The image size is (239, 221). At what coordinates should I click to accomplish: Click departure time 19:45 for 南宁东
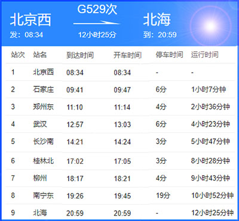pos(122,196)
